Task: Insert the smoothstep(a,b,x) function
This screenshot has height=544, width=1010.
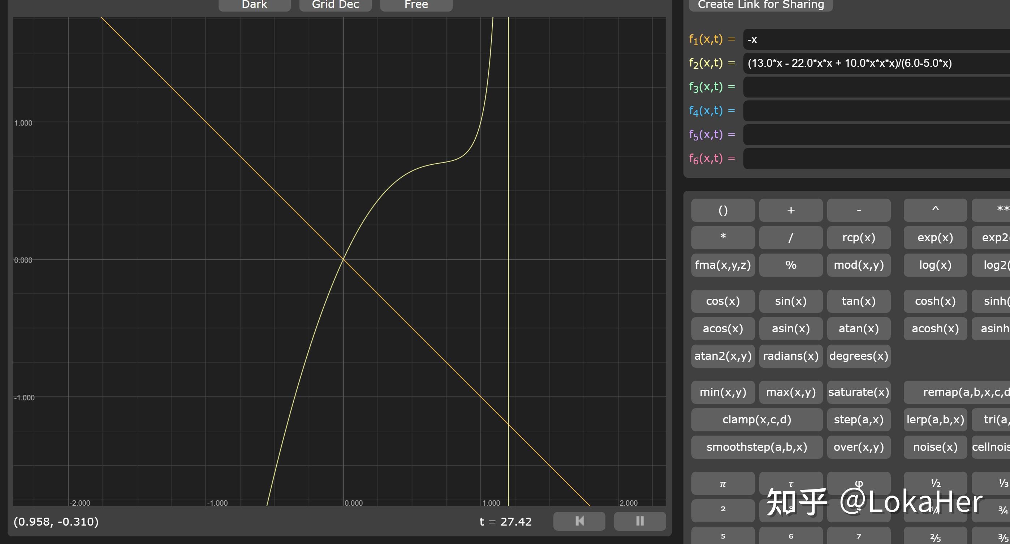Action: coord(756,447)
